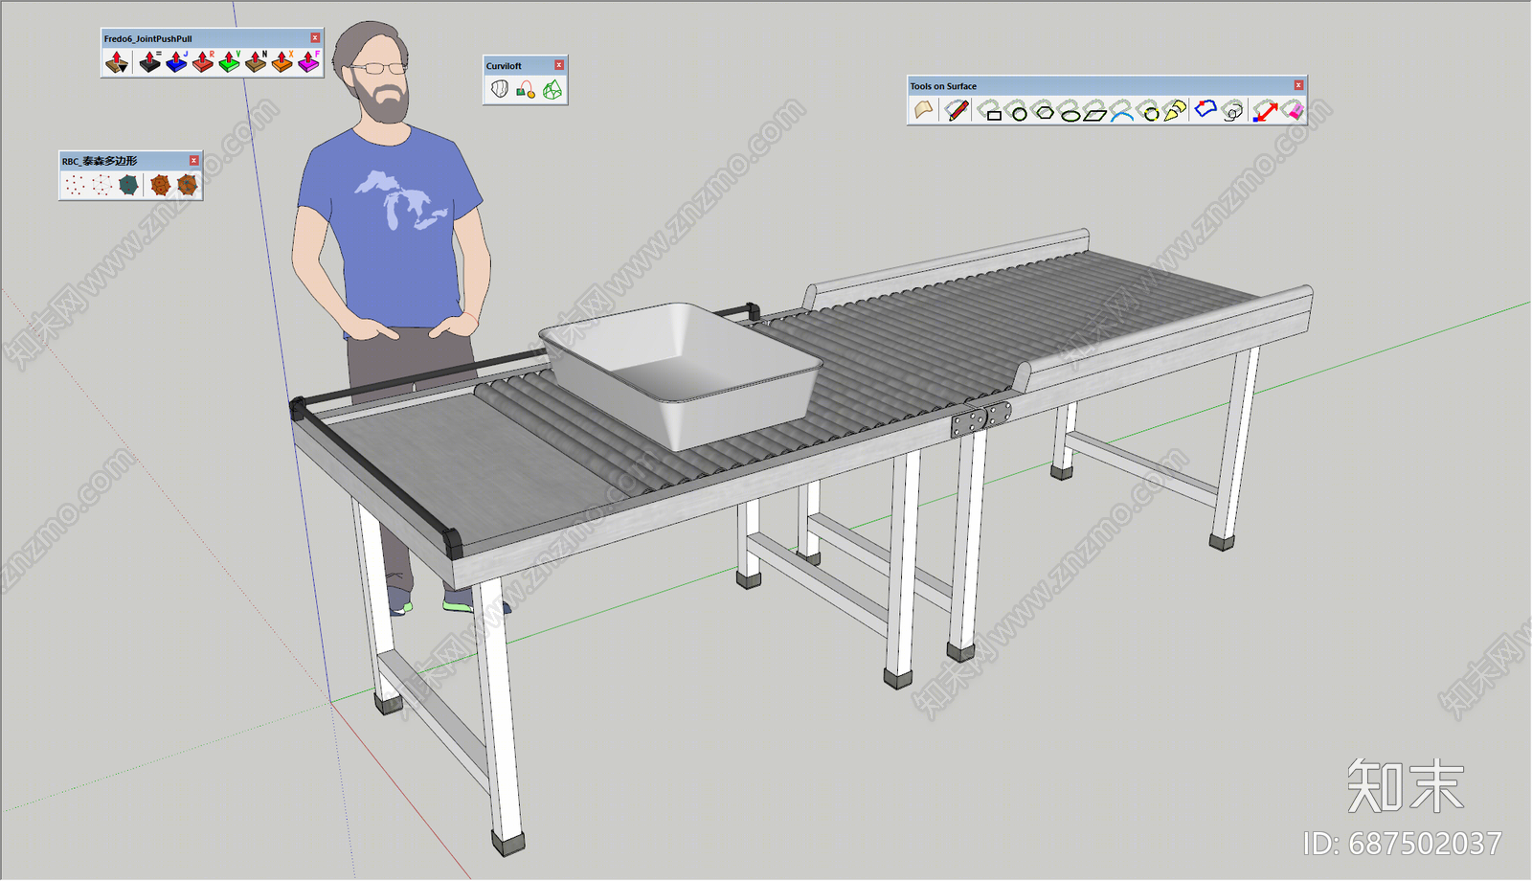Select the Freehand on Surface tool
Viewport: 1532px width, 881px height.
(1232, 110)
